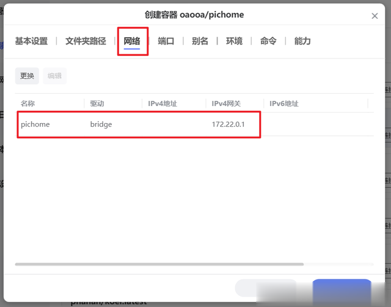Click the horizontal scrollbar of the network table
This screenshot has height=307, width=391.
159,264
